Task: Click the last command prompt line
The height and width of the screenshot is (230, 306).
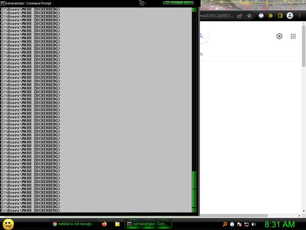Action: (30, 211)
